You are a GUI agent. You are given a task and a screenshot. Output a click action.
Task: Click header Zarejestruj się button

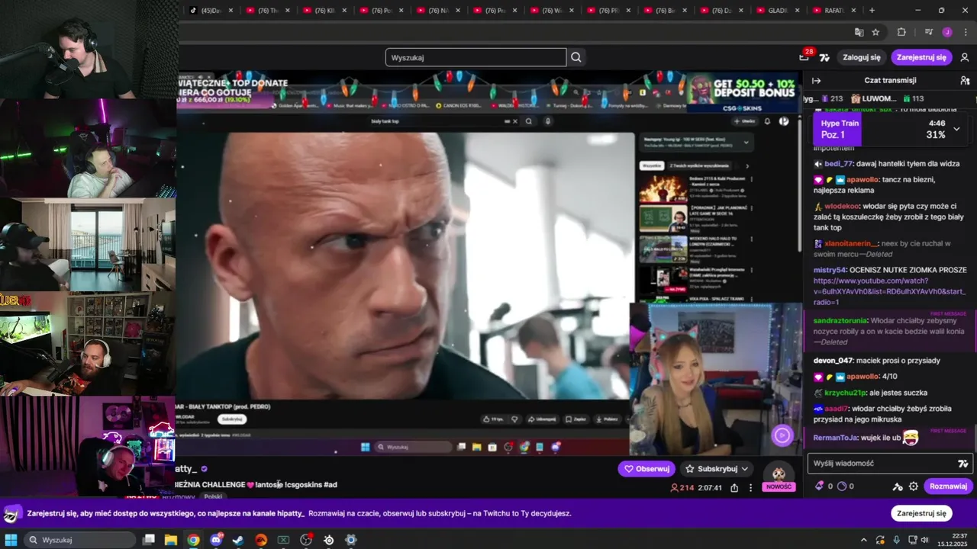(921, 57)
